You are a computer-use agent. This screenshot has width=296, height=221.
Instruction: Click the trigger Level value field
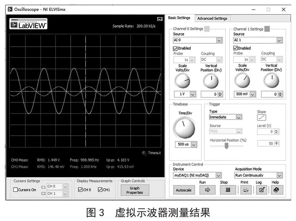pyautogui.click(x=266, y=132)
